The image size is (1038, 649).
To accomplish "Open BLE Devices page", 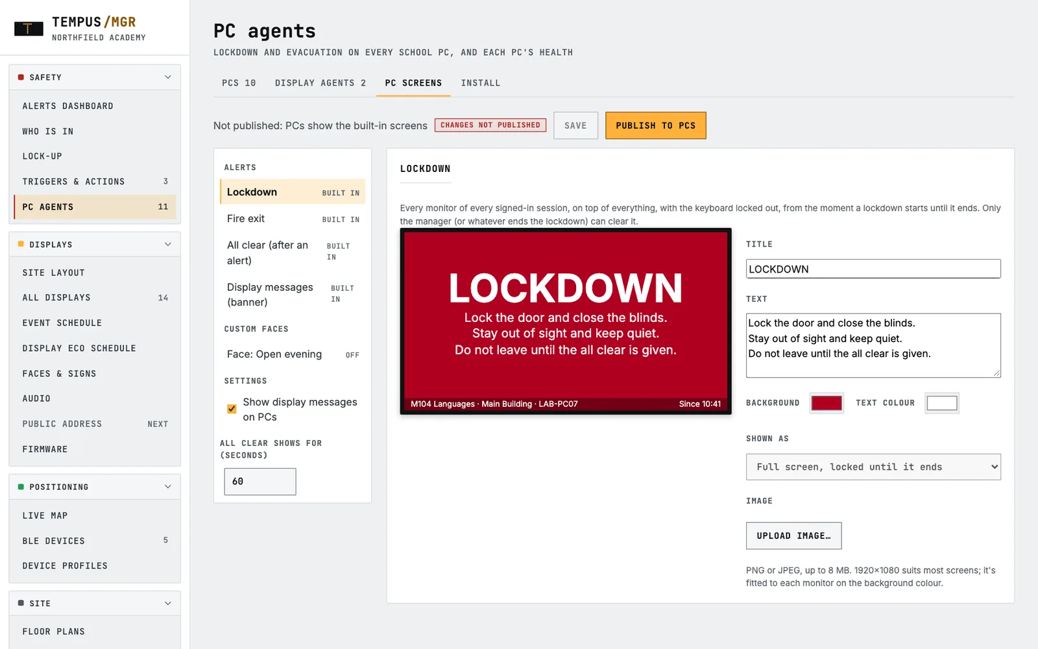I will click(x=95, y=541).
